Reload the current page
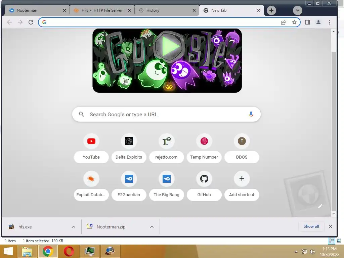The width and height of the screenshot is (344, 258). (31, 22)
